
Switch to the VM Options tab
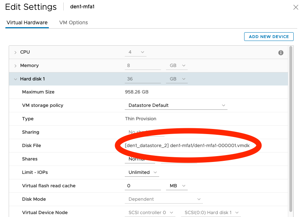point(73,22)
